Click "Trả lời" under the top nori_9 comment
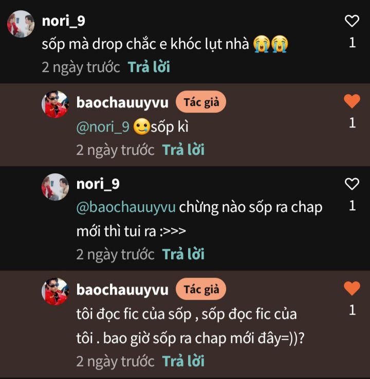This screenshot has width=370, height=379. coord(149,67)
